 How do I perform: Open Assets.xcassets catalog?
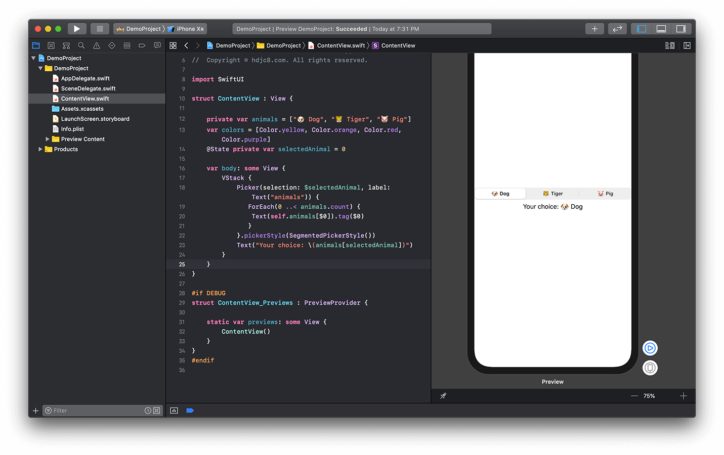[82, 109]
